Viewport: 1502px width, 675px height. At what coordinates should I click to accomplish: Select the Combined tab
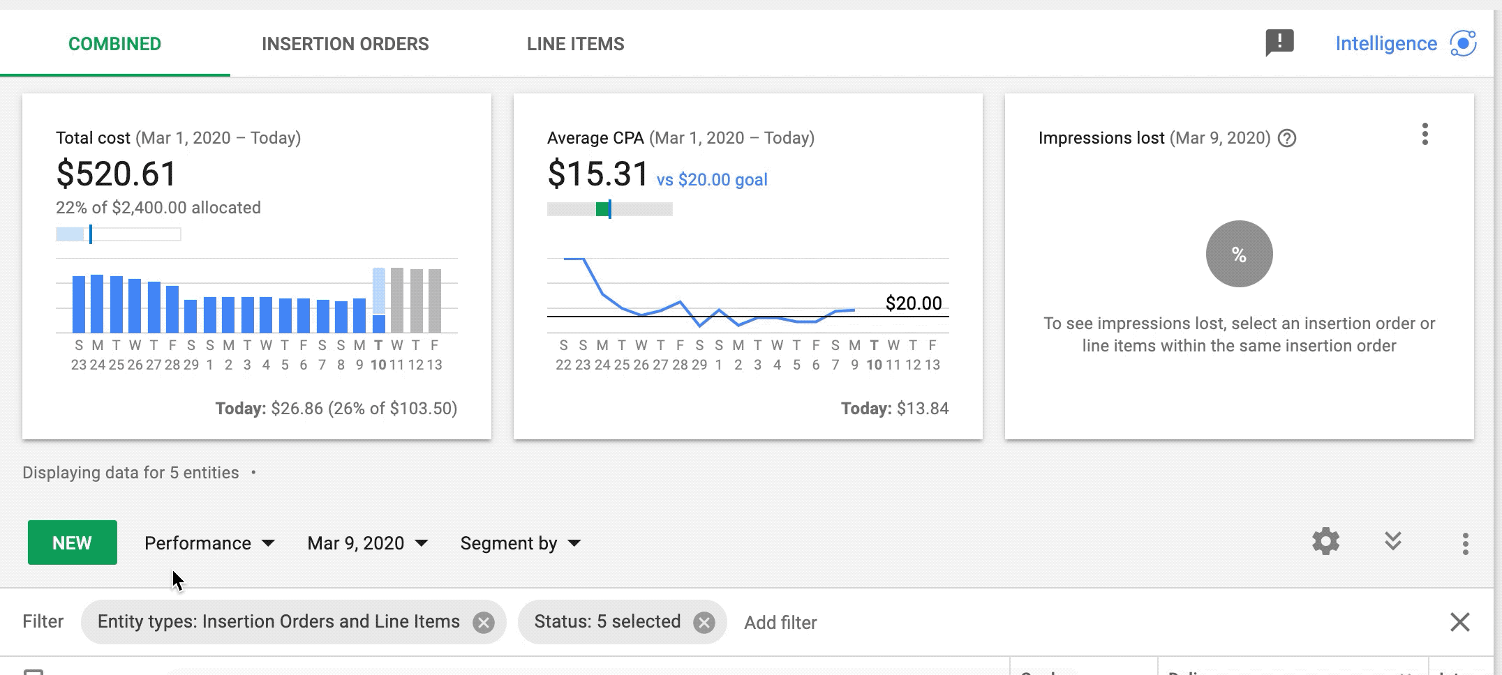114,44
